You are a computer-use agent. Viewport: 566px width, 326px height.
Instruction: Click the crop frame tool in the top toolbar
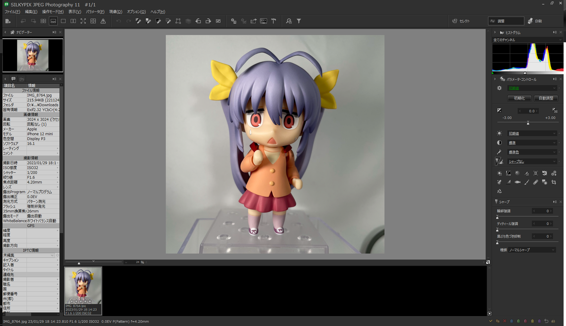(x=178, y=21)
